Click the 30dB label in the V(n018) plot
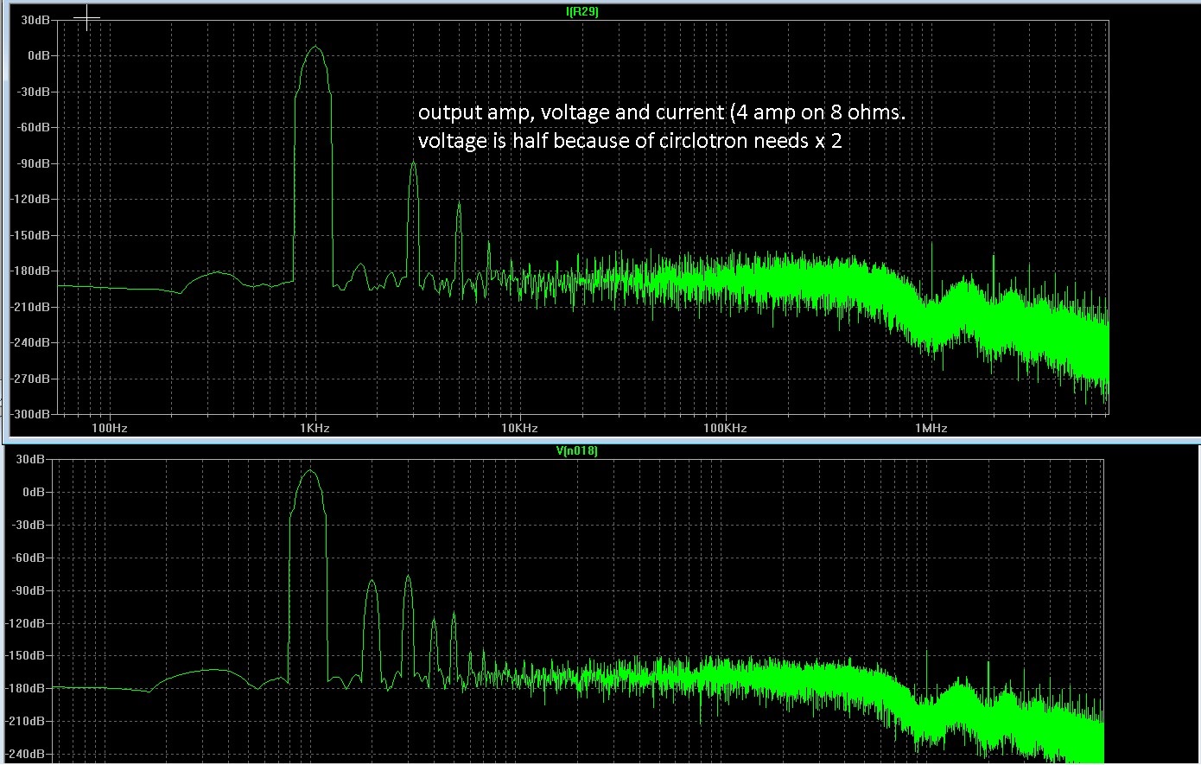The image size is (1201, 765). point(29,459)
